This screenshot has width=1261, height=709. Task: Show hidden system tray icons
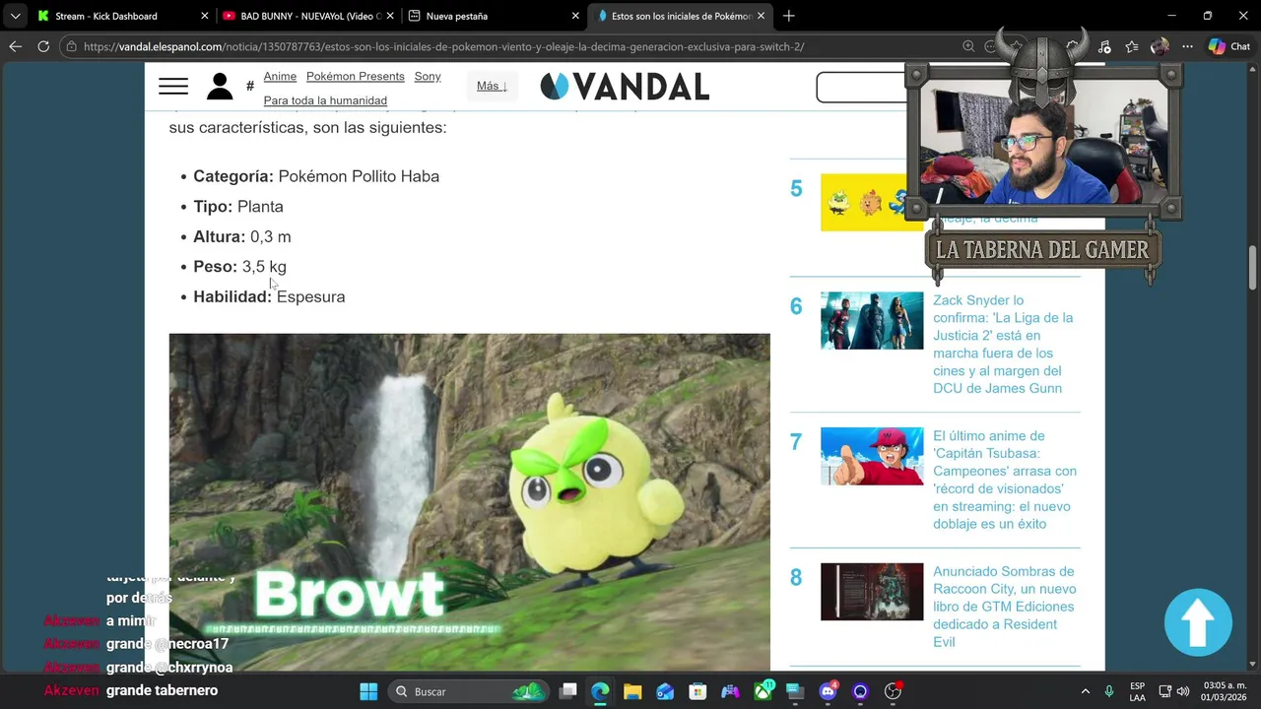pyautogui.click(x=1086, y=691)
